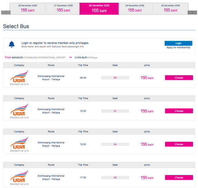This screenshot has height=188, width=198.
Task: Click the seat count bar showing 34
Action: click(x=115, y=144)
